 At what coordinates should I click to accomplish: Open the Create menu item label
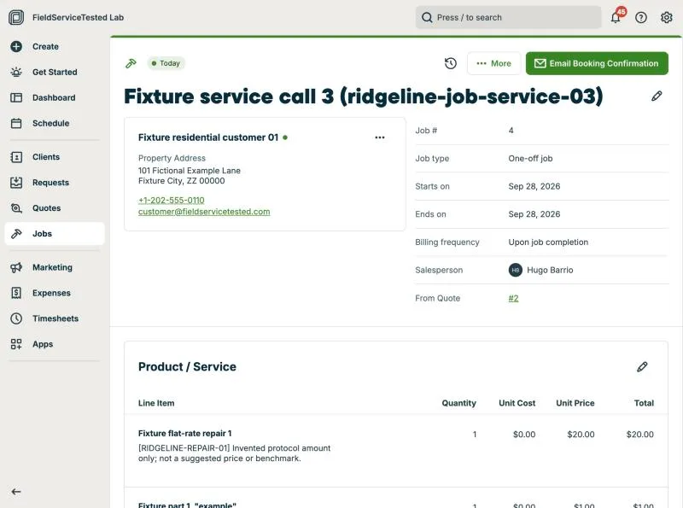pyautogui.click(x=46, y=47)
